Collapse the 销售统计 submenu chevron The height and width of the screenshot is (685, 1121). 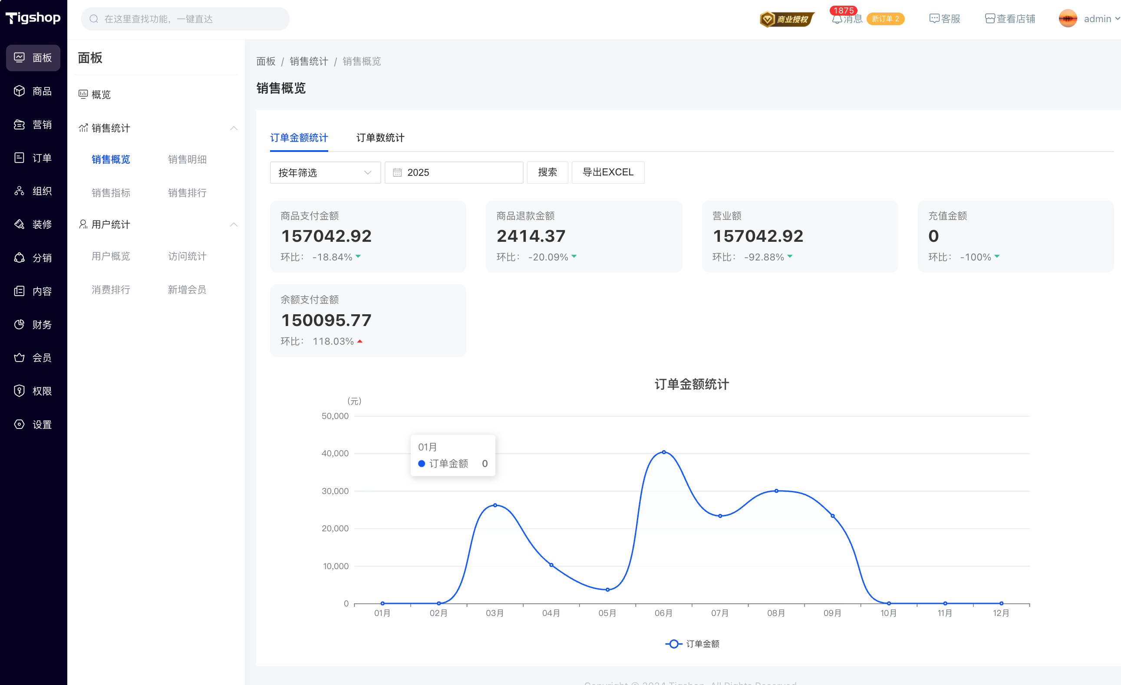point(234,128)
